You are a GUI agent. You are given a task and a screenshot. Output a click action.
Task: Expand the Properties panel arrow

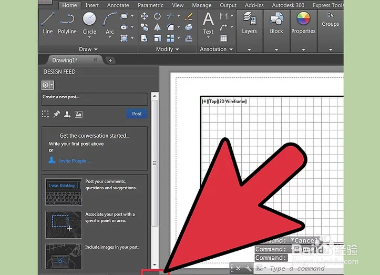(x=303, y=49)
